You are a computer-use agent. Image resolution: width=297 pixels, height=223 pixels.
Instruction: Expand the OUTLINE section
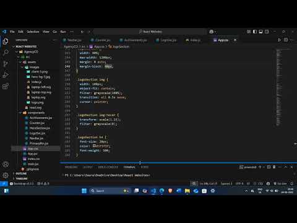[21, 173]
